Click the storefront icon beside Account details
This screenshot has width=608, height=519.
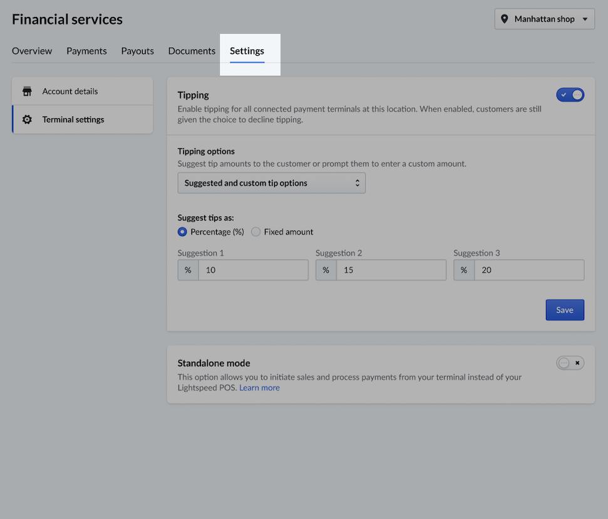click(27, 91)
